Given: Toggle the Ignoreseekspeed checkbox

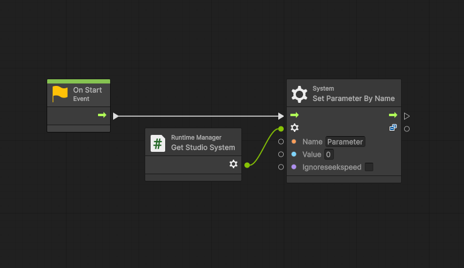Looking at the screenshot, I should [369, 167].
